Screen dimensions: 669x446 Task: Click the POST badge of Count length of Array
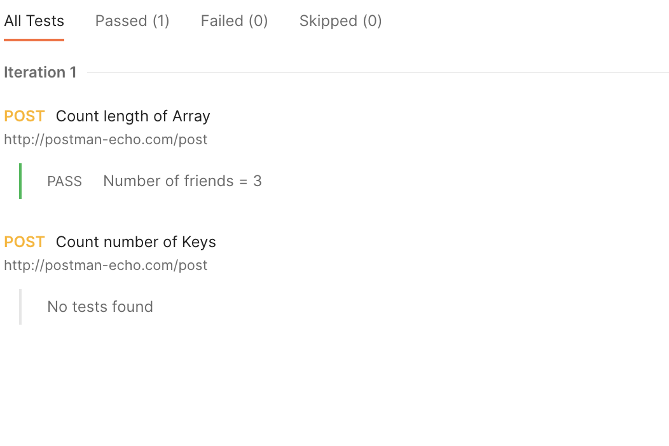24,116
